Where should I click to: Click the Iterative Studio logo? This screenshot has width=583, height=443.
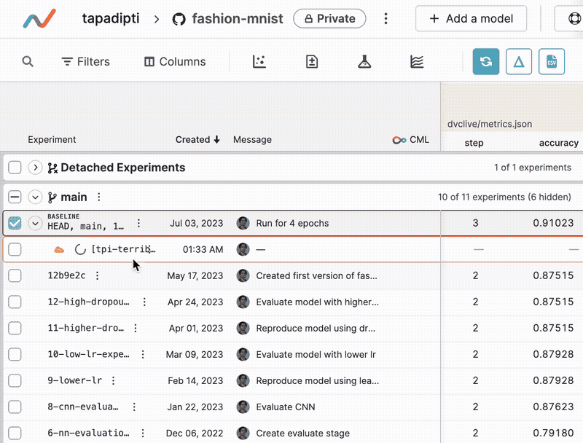pos(39,19)
